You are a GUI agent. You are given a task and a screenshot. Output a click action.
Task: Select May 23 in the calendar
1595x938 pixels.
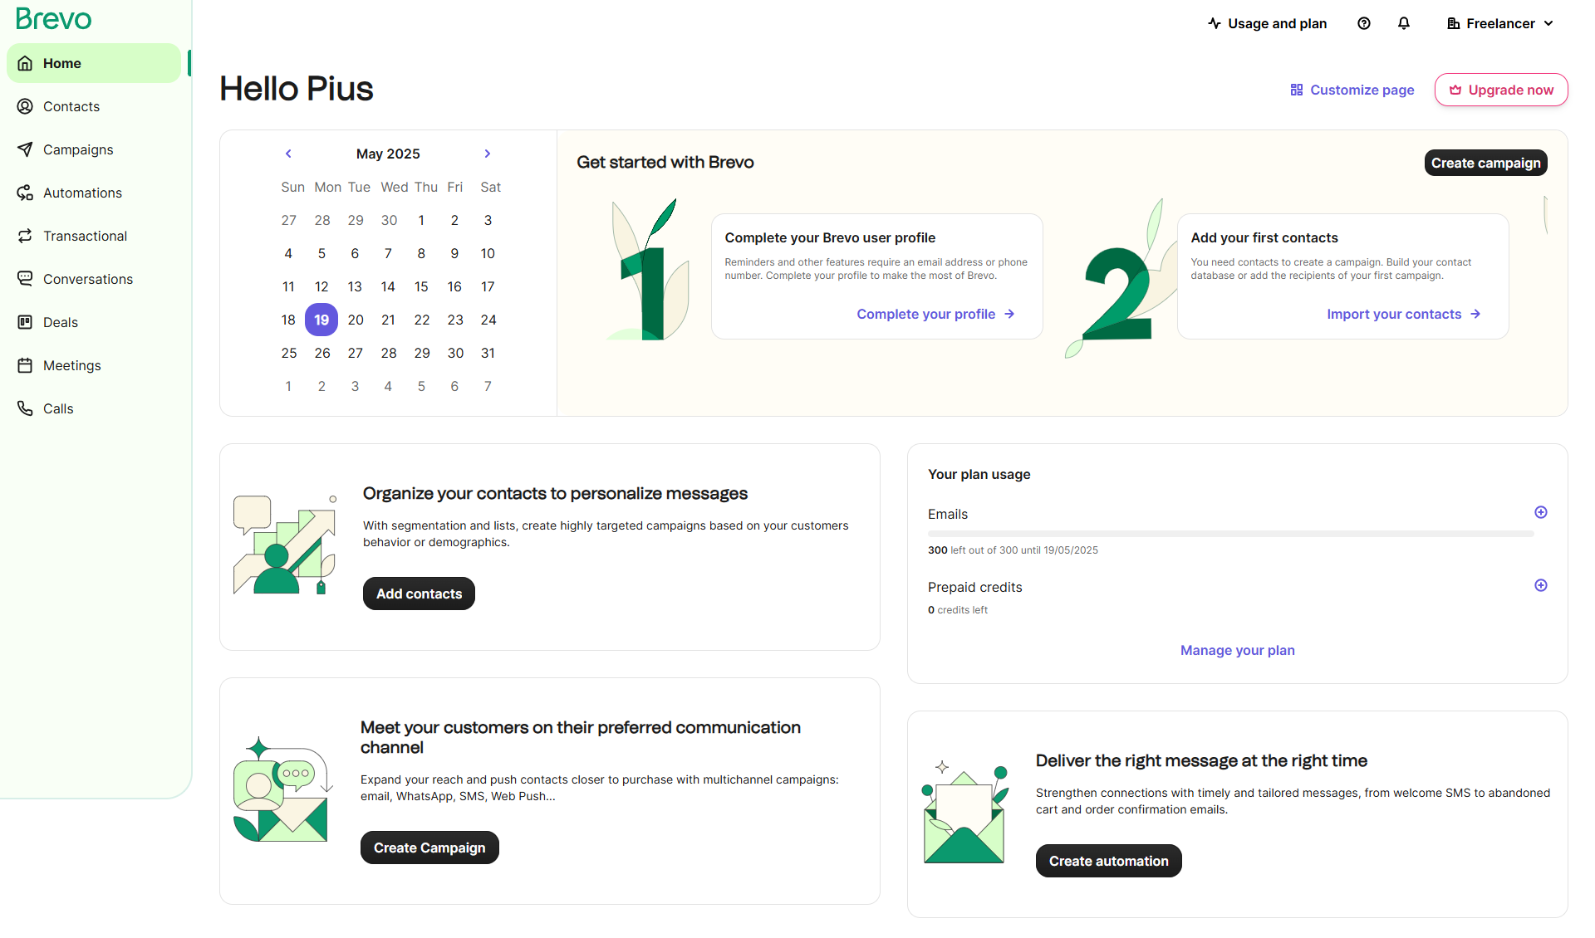click(455, 320)
